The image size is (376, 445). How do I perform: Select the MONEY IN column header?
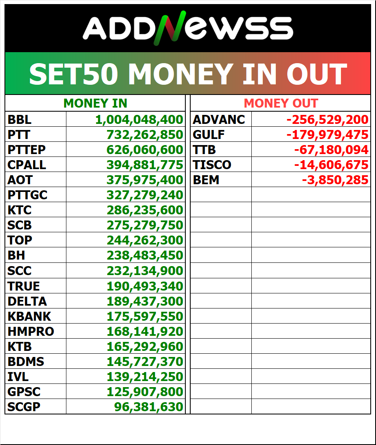(x=95, y=103)
